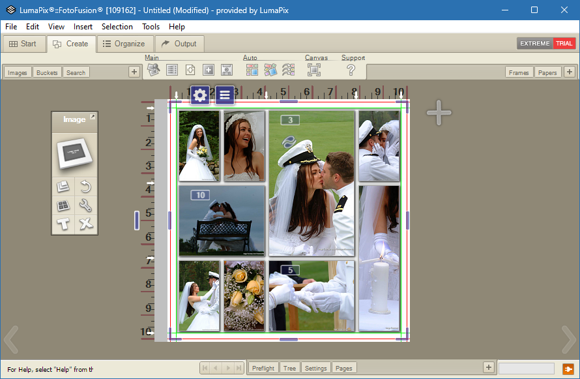
Task: Open the hamburger menu button above canvas
Action: [x=225, y=95]
